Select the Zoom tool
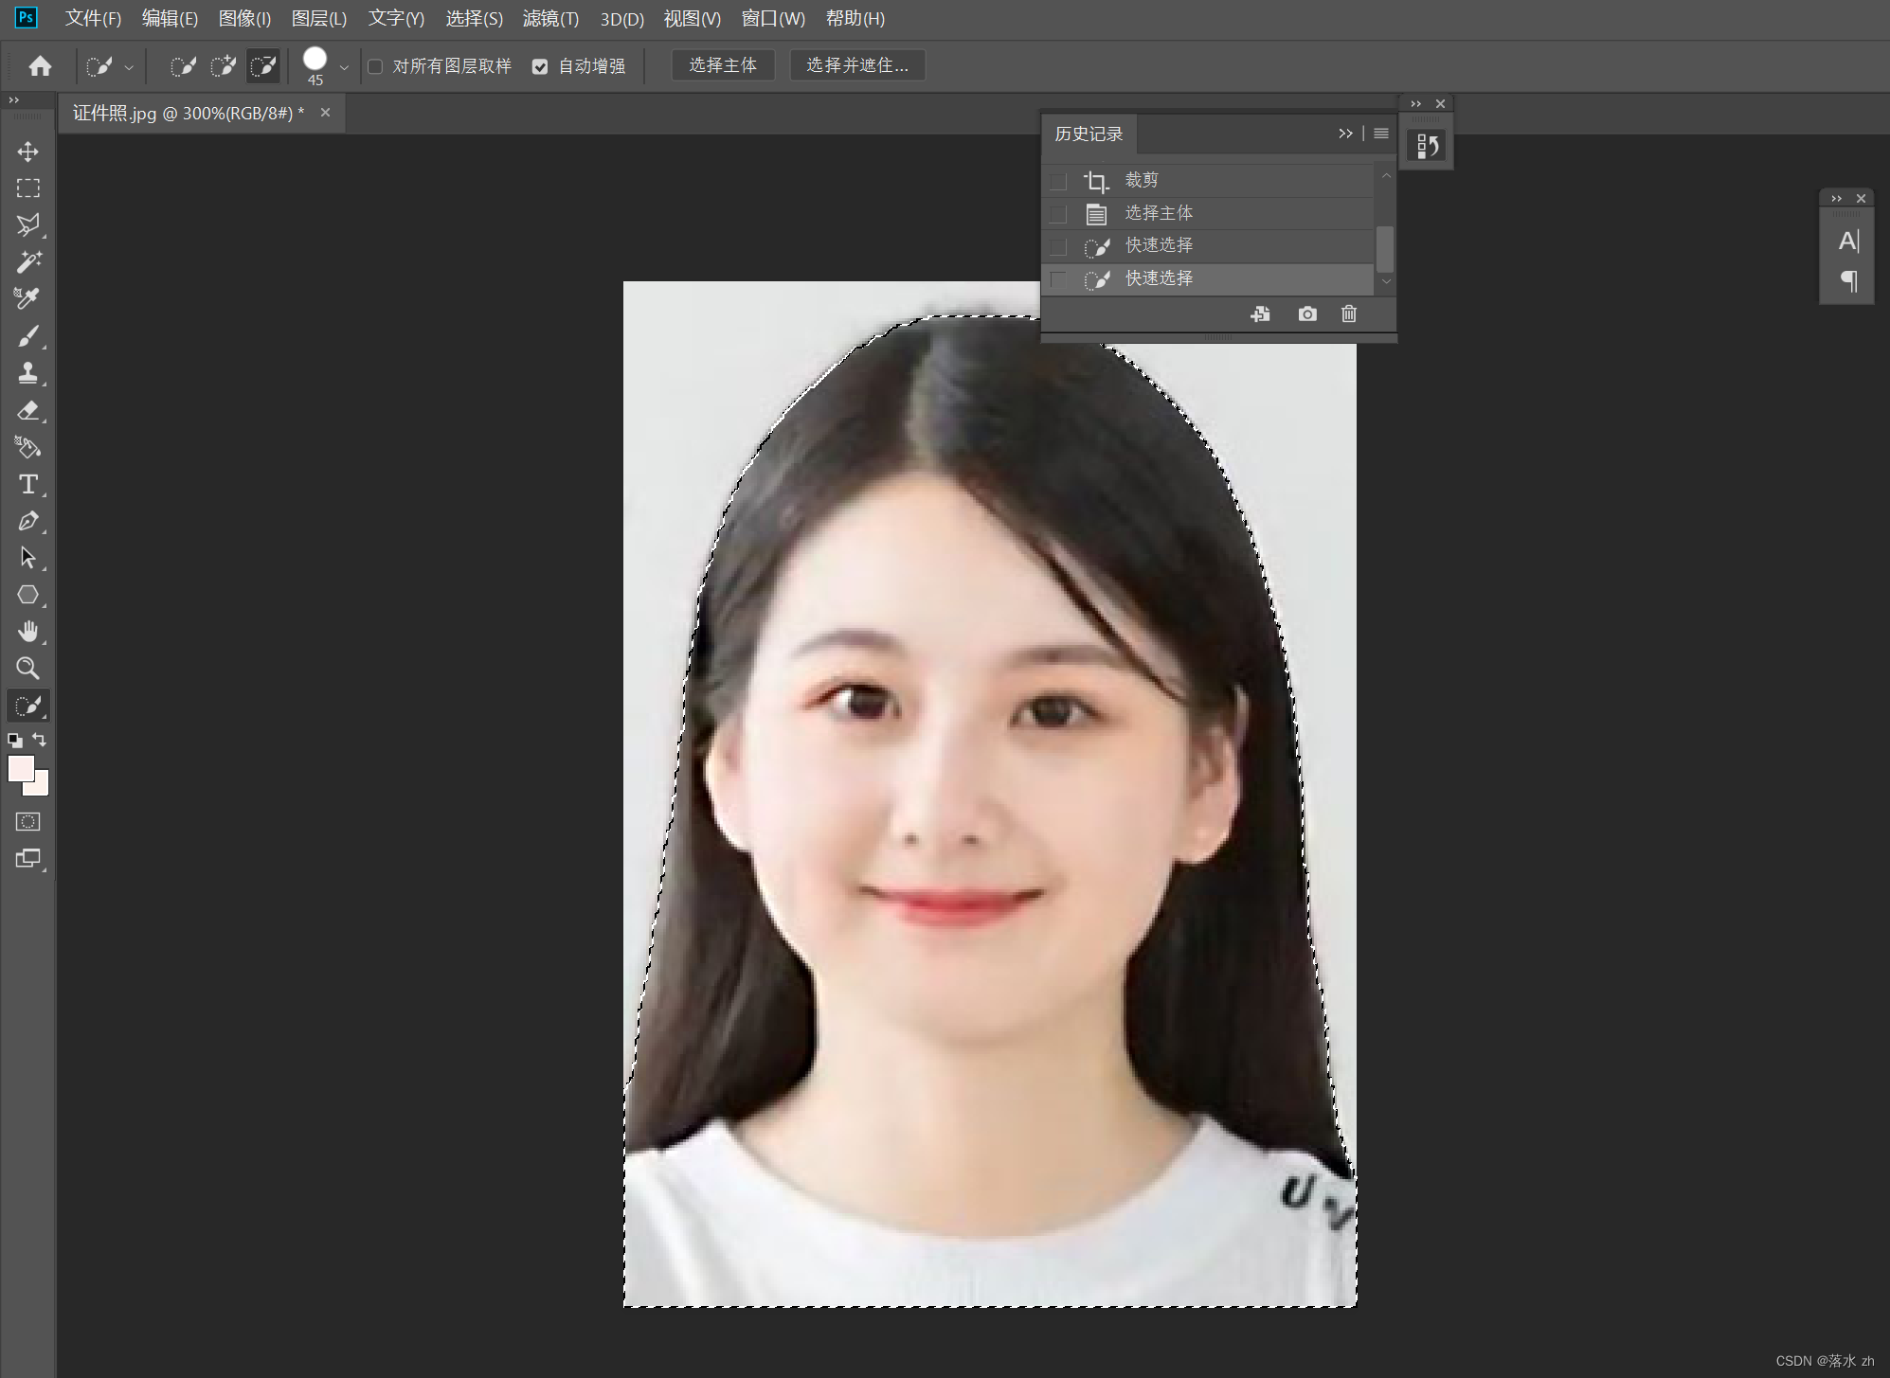 click(x=27, y=669)
